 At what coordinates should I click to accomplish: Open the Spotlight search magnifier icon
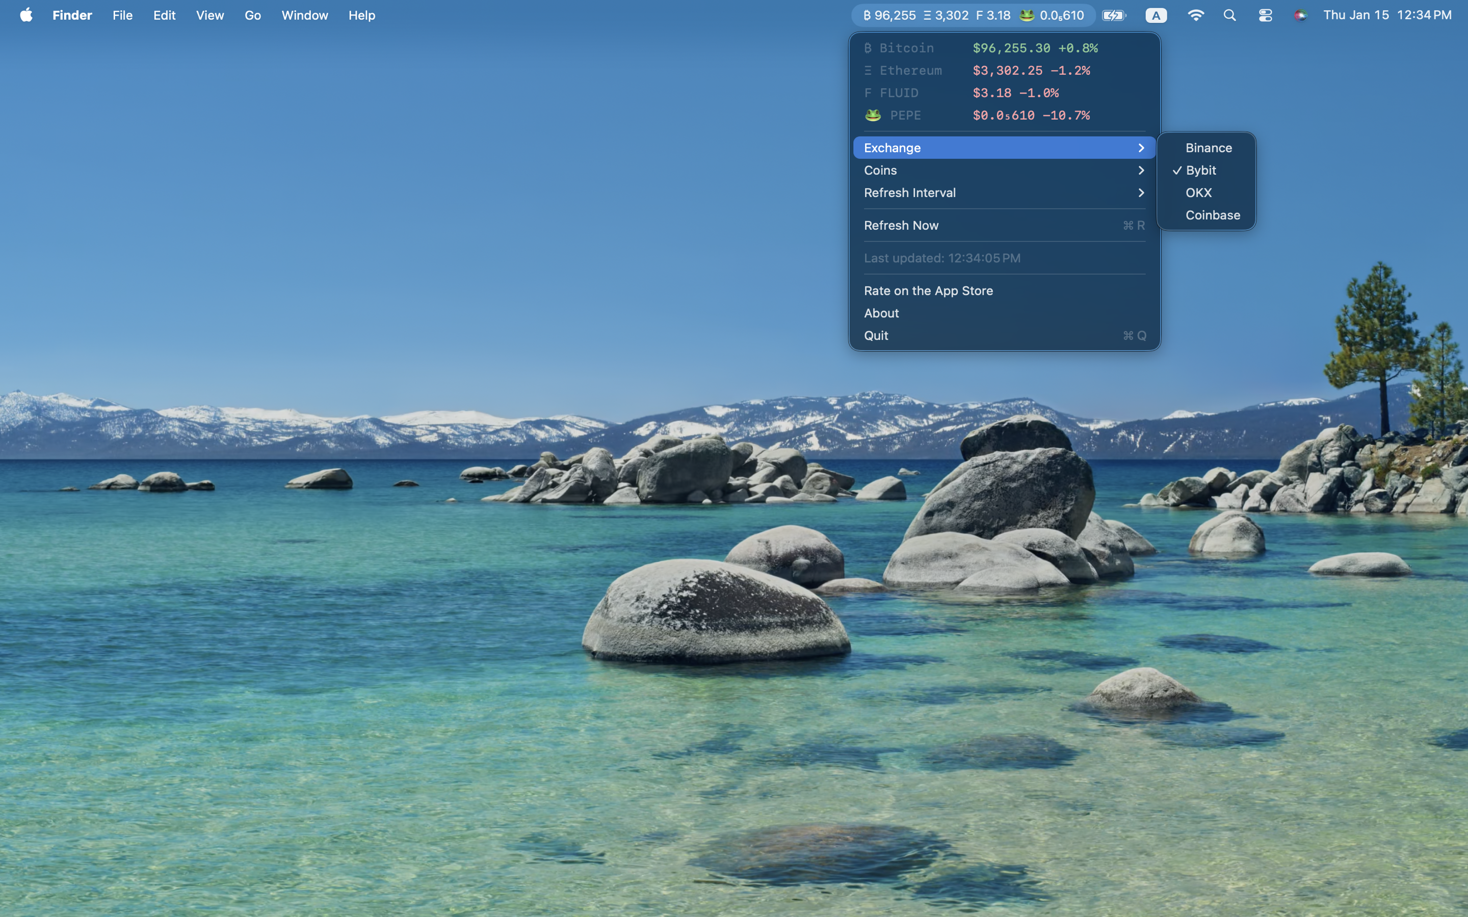tap(1229, 15)
